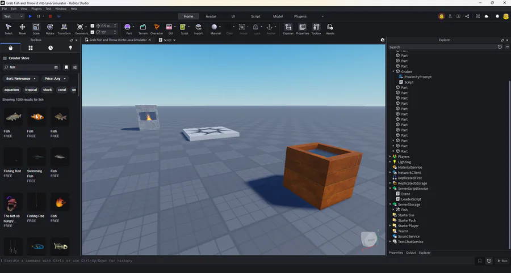
Task: Open the Toolbox lightbulb tab
Action: (x=70, y=48)
